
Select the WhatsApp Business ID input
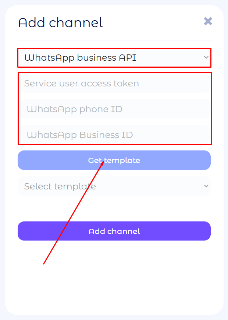(114, 135)
